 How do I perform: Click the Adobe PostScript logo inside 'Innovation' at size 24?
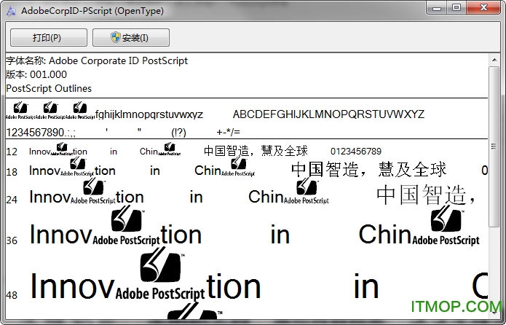pos(93,191)
